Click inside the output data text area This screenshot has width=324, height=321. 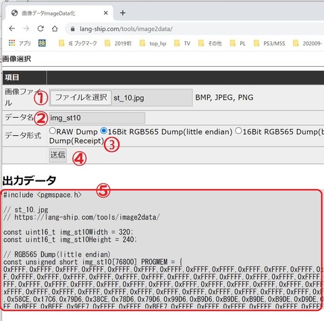(162, 249)
